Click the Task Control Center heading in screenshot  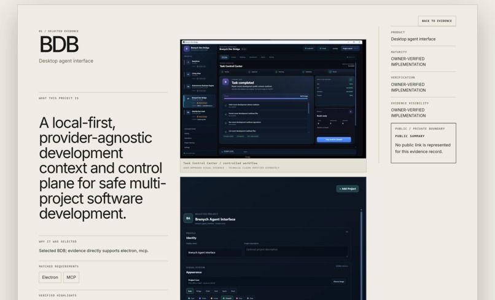(231, 66)
